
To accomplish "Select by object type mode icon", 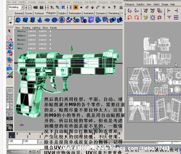I will tap(58, 7).
